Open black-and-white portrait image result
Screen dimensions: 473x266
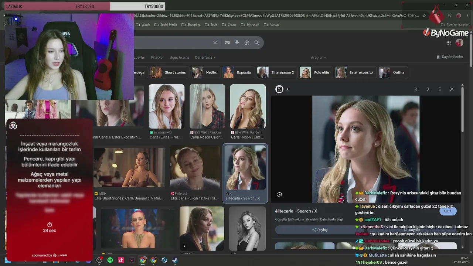point(247,228)
